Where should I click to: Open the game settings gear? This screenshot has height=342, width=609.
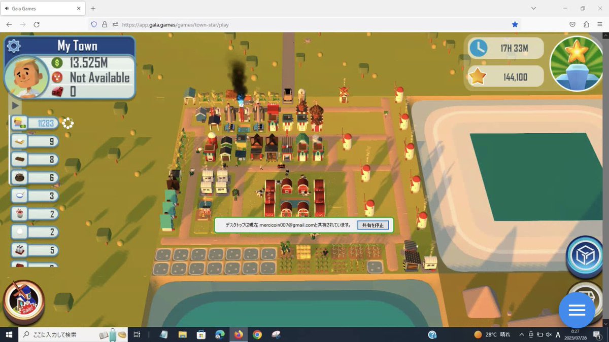coord(14,46)
